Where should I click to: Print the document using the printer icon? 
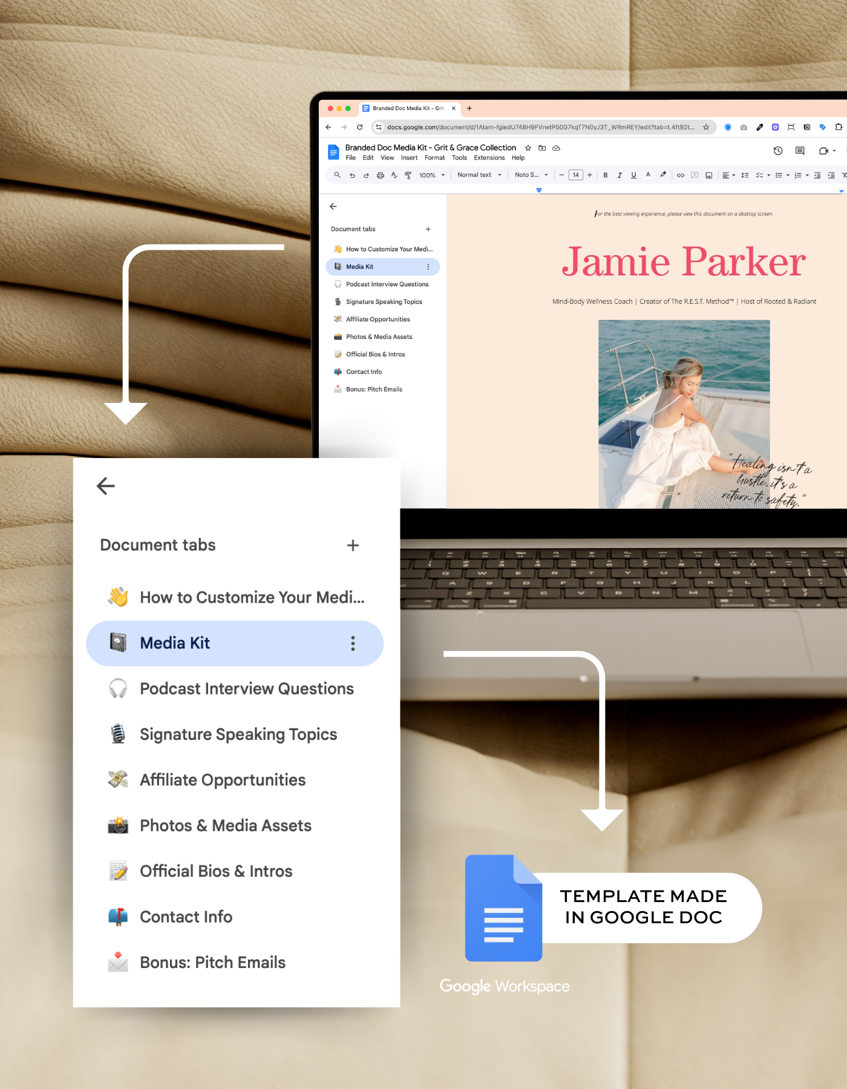pyautogui.click(x=381, y=175)
